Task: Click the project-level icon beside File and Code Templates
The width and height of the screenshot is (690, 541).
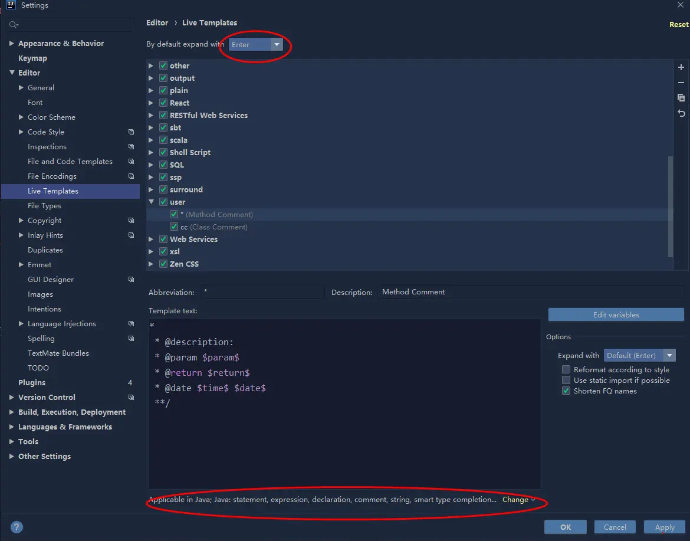Action: [131, 162]
